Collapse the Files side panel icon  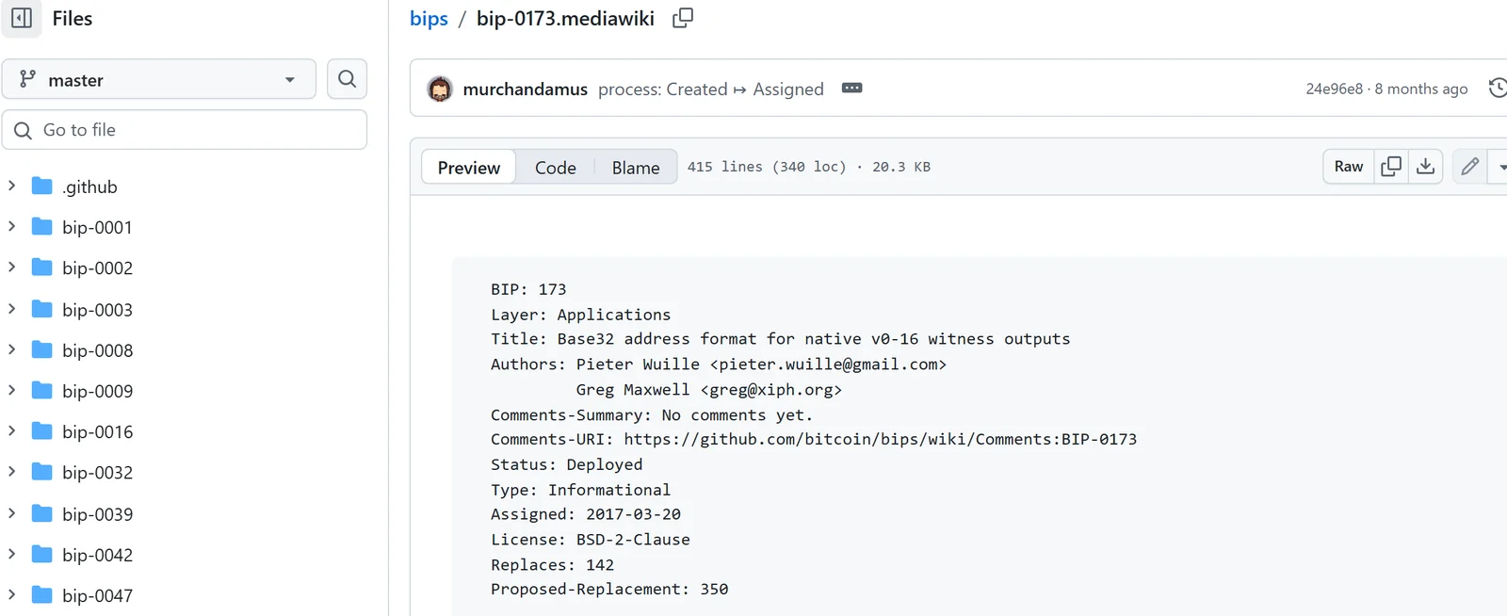click(x=22, y=18)
